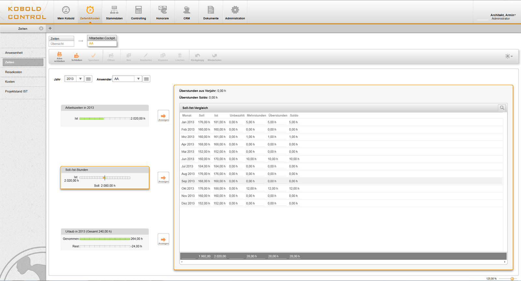521x281 pixels.
Task: Open the Honorare module
Action: pyautogui.click(x=162, y=12)
